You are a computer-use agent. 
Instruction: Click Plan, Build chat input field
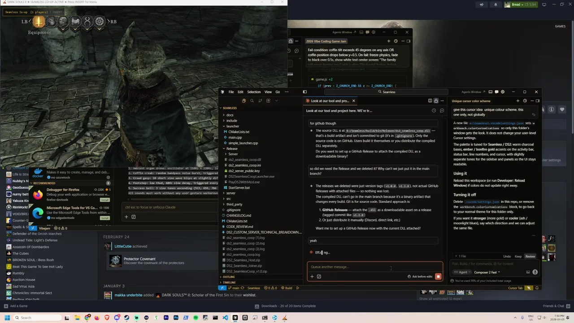(495, 264)
